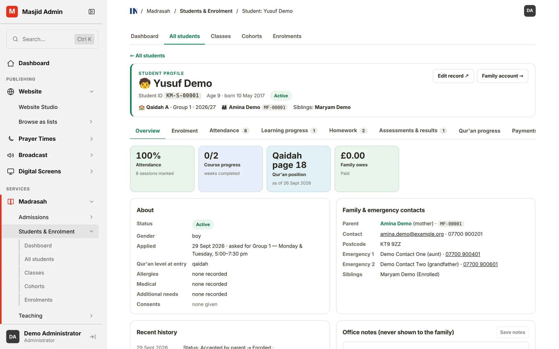Click the search magnifier icon

click(x=15, y=39)
